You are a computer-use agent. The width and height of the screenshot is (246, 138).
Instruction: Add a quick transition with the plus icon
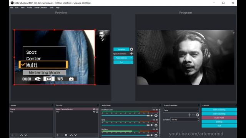(x=131, y=54)
